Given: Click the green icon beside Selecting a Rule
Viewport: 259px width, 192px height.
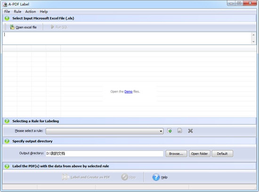Looking at the screenshot, I should (x=7, y=121).
